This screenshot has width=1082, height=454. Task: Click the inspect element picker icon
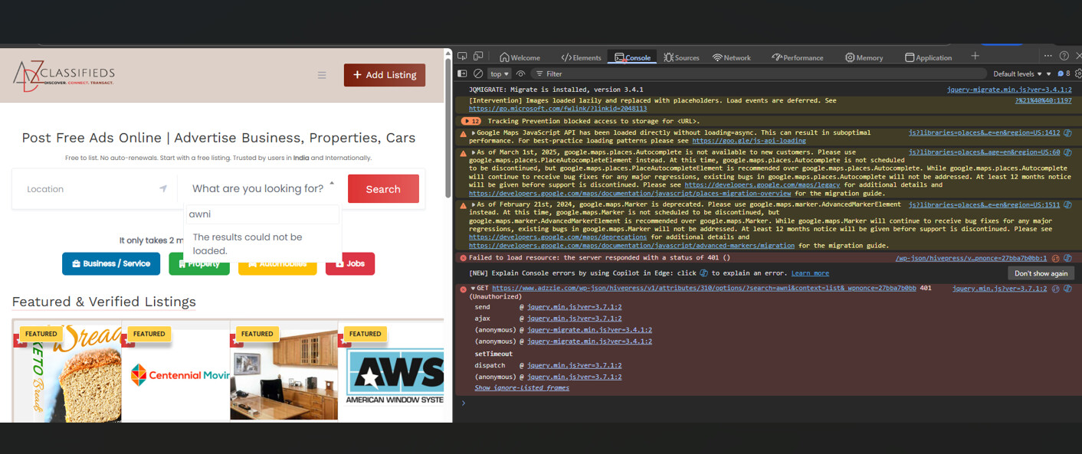(x=462, y=57)
